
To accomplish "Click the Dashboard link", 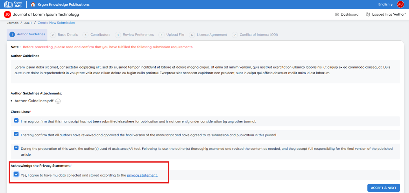I will click(x=349, y=14).
